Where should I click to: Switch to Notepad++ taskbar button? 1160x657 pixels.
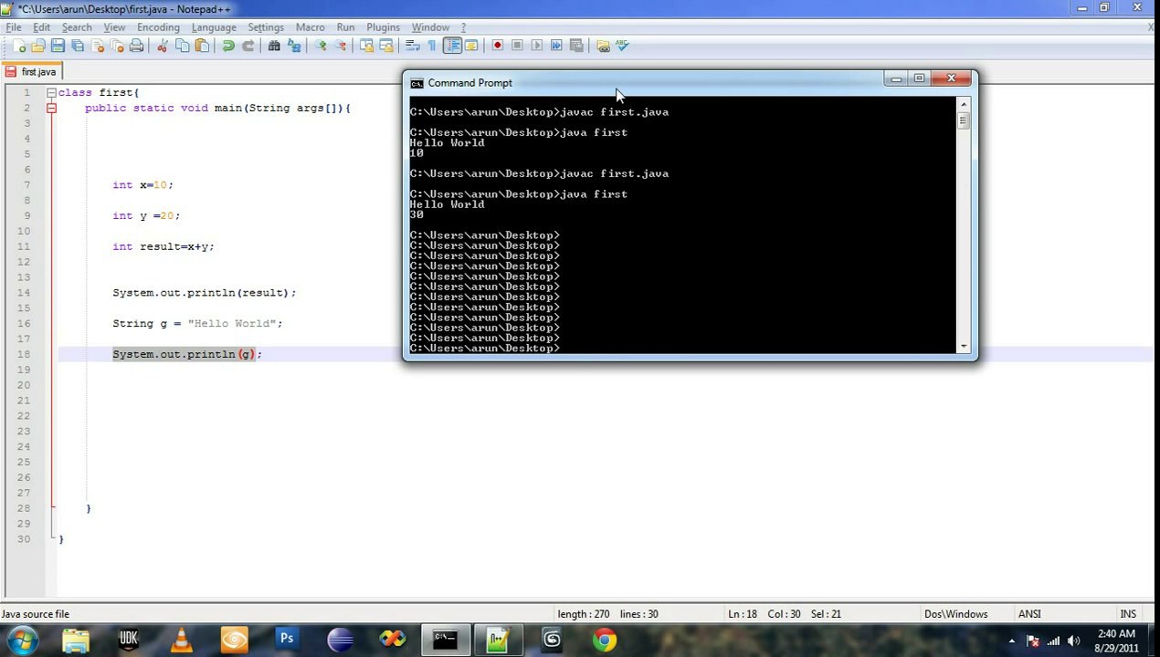tap(498, 640)
